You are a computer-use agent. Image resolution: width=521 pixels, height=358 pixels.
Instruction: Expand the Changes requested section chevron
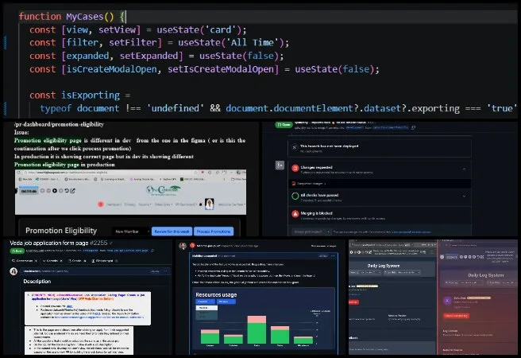pyautogui.click(x=464, y=169)
